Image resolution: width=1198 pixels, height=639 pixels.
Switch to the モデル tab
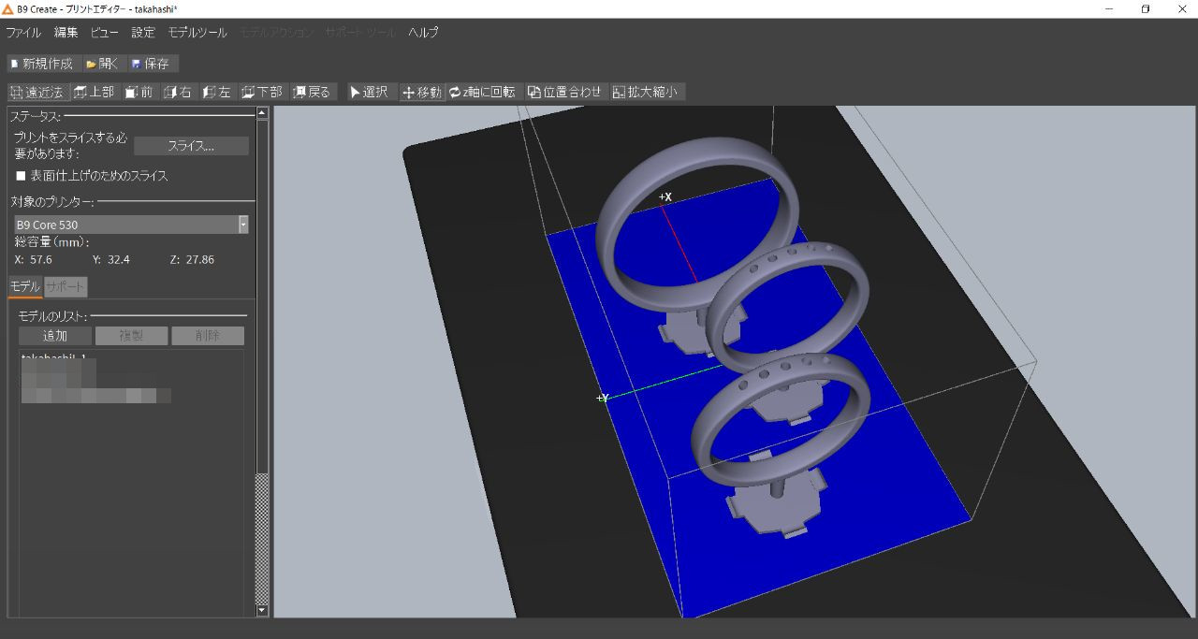(x=25, y=287)
